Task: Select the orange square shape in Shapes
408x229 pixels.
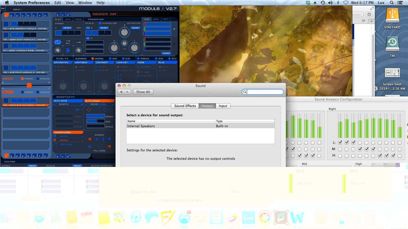Action: 90,139
